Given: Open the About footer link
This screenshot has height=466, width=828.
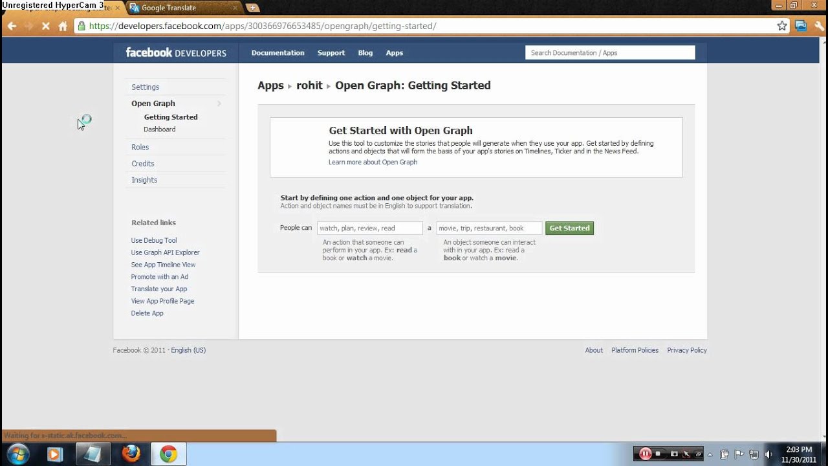Looking at the screenshot, I should (594, 350).
